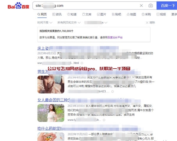This screenshot has height=141, width=177.
Task: Open 床上姿 search result title
Action: [x=43, y=49]
